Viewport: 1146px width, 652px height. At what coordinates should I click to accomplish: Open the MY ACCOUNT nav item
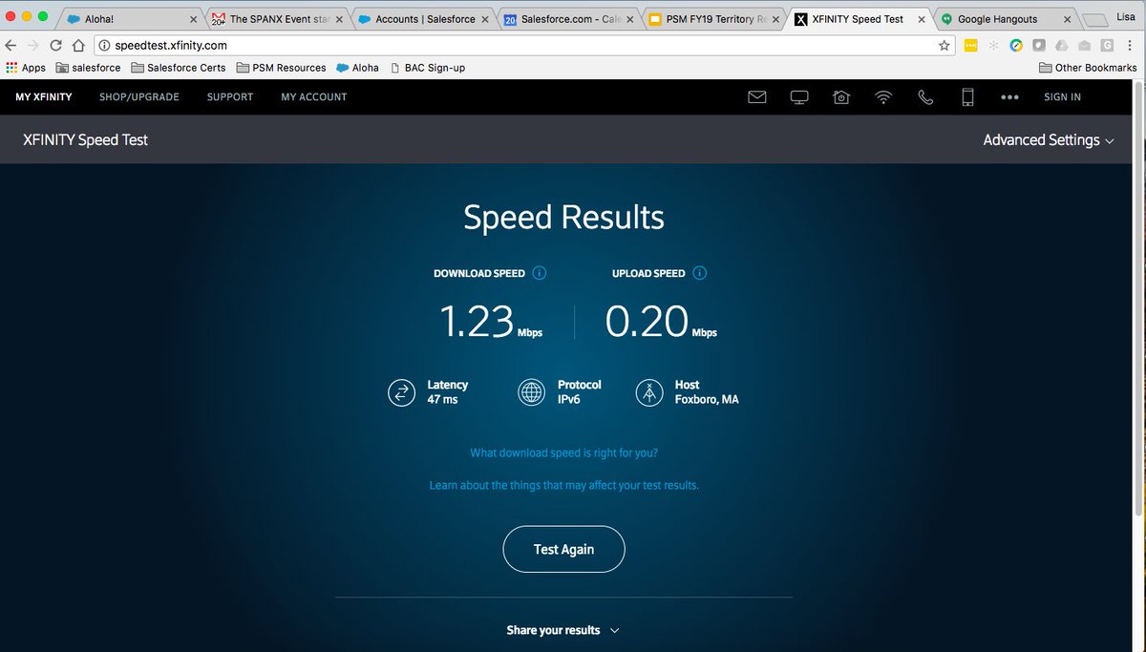coord(314,97)
